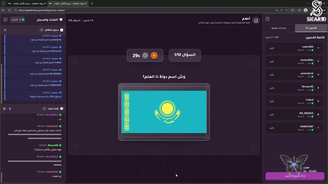Clear the stream chat with trash icon
This screenshot has width=328, height=184.
point(10,109)
